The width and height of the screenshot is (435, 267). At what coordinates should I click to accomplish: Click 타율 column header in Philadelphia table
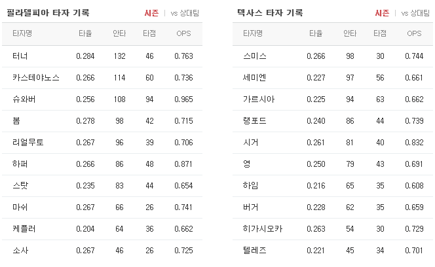[85, 33]
